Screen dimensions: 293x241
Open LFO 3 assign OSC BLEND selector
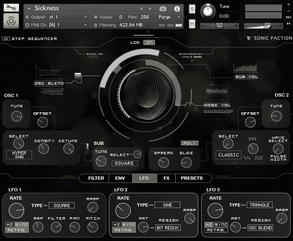260,228
